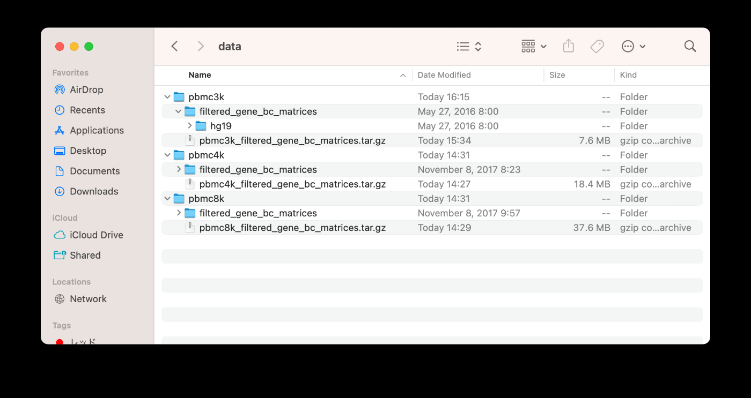Go back with the left chevron button
Screen dimensions: 751x398
click(x=174, y=47)
